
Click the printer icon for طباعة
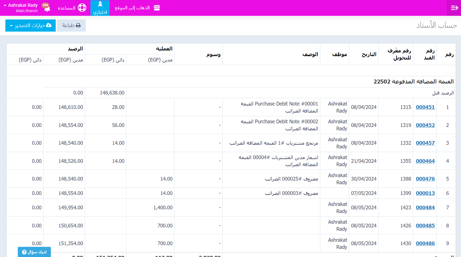(x=78, y=25)
